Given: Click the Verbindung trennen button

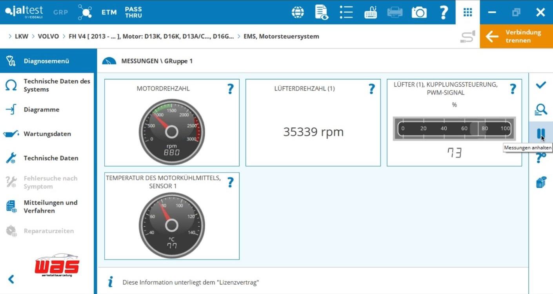Looking at the screenshot, I should coord(516,36).
